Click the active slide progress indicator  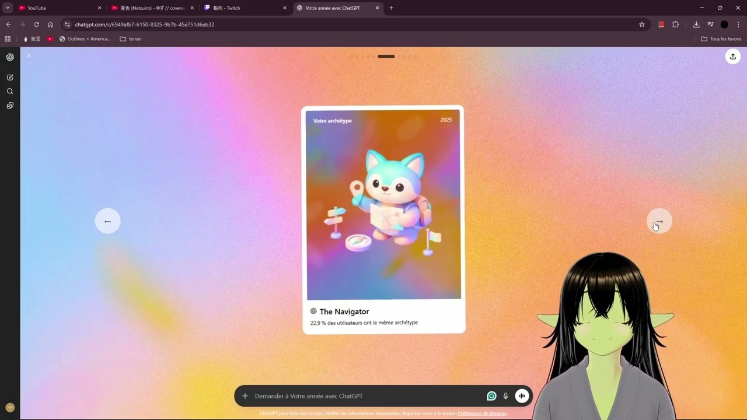click(386, 57)
